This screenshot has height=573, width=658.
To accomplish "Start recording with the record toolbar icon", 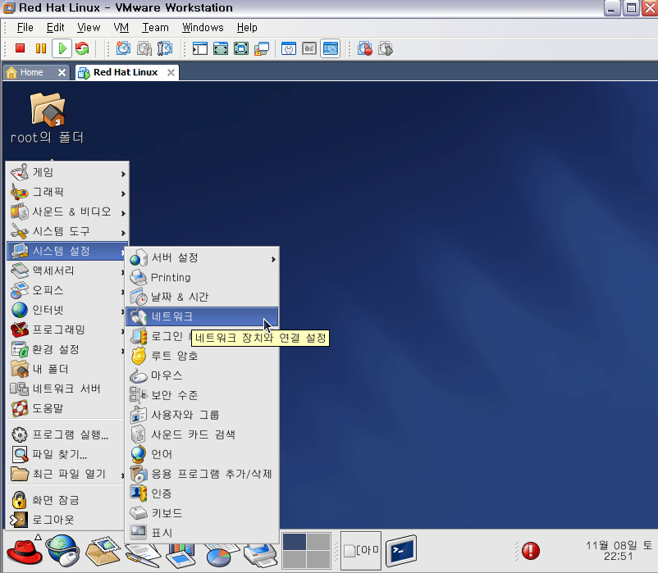I will 365,48.
